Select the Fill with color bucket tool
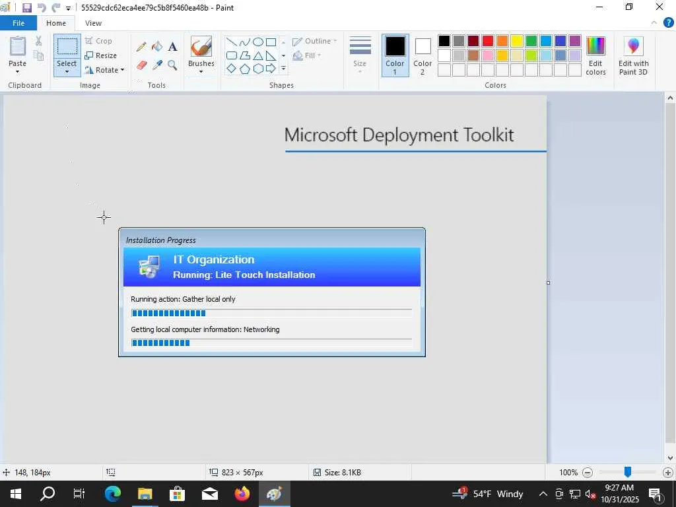 click(157, 47)
